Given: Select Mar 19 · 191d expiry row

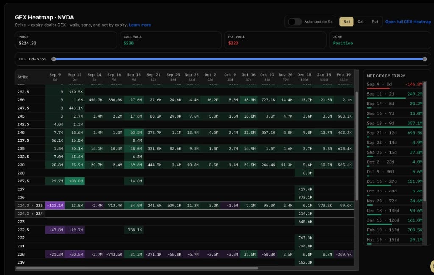Looking at the screenshot, I should [395, 241].
